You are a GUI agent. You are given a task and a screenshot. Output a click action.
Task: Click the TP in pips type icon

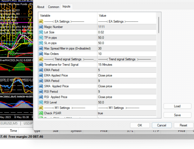click(41, 38)
